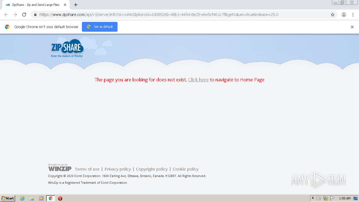Open the Terms of use link
Image resolution: width=359 pixels, height=202 pixels.
tap(87, 169)
